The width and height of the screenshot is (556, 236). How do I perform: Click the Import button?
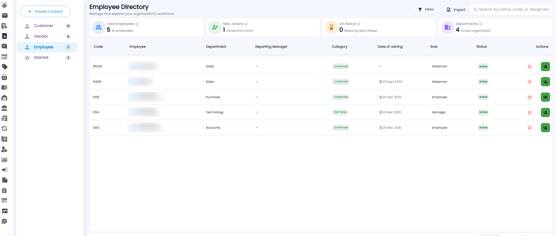pos(456,9)
